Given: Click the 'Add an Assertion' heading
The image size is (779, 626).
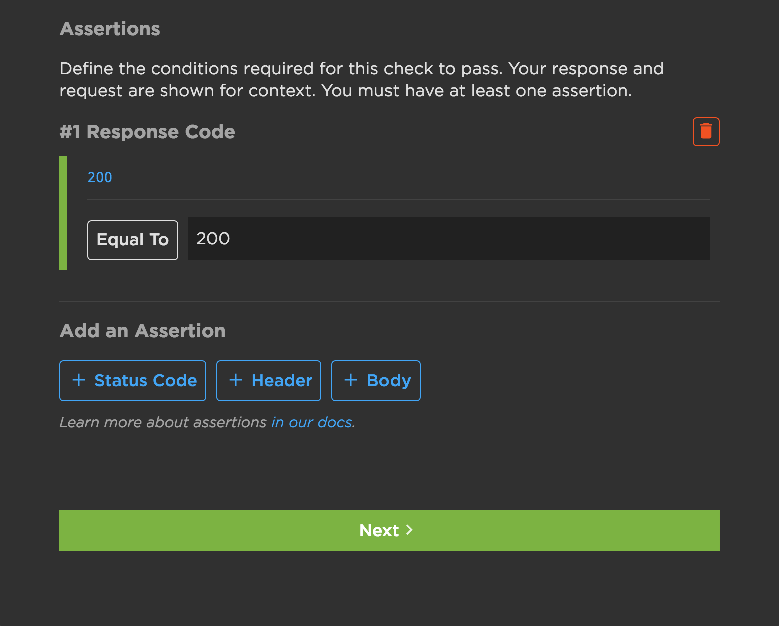Looking at the screenshot, I should pos(142,331).
